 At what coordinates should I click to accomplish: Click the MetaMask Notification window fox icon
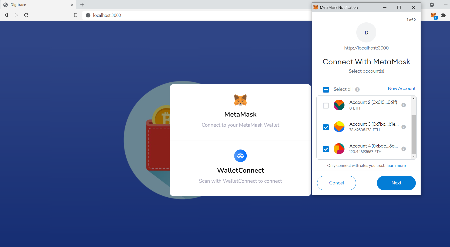coord(316,8)
